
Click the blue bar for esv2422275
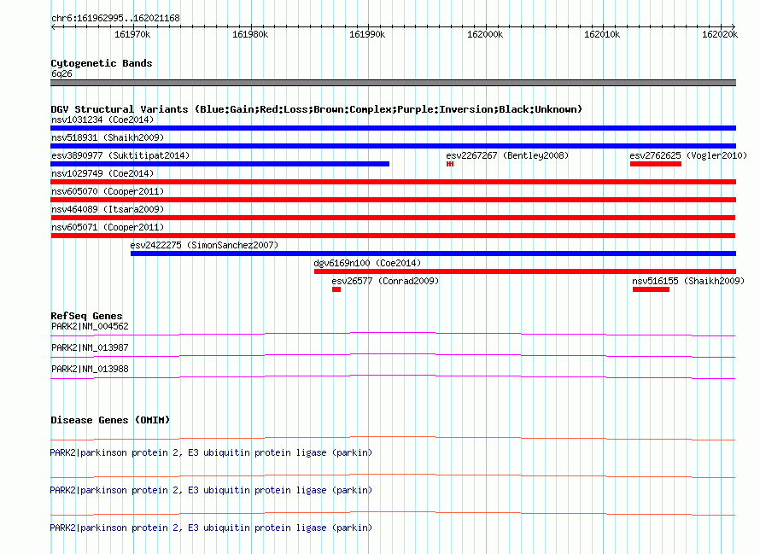point(433,254)
